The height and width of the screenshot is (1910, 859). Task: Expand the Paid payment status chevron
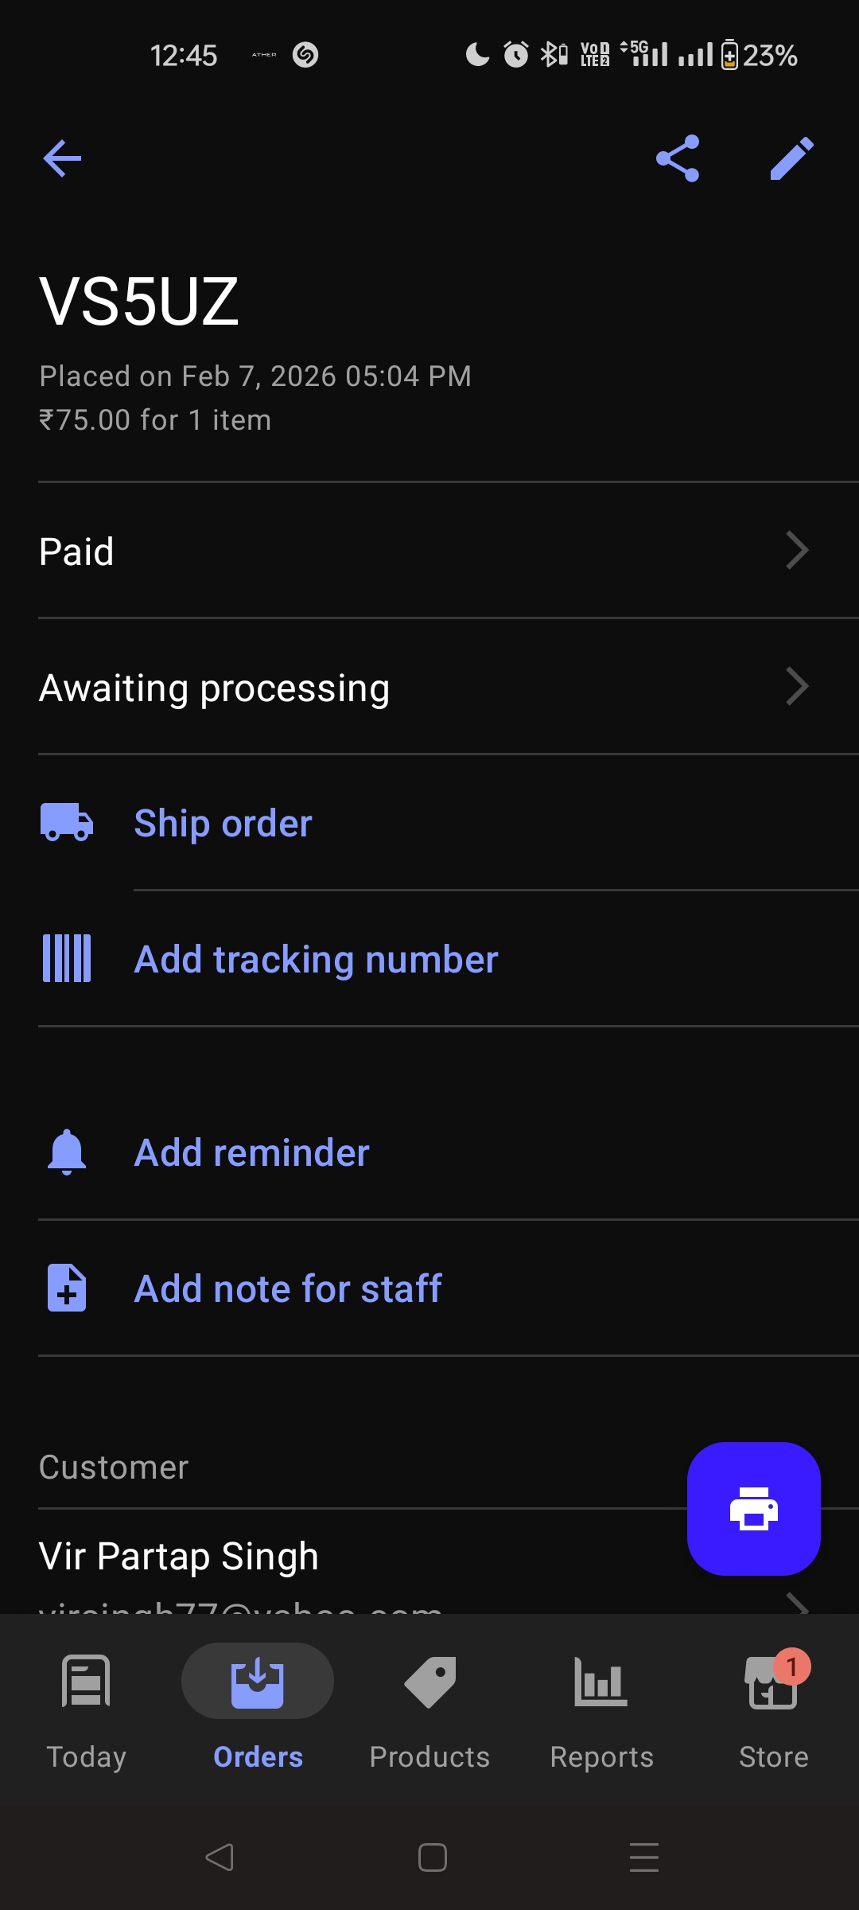click(x=797, y=550)
